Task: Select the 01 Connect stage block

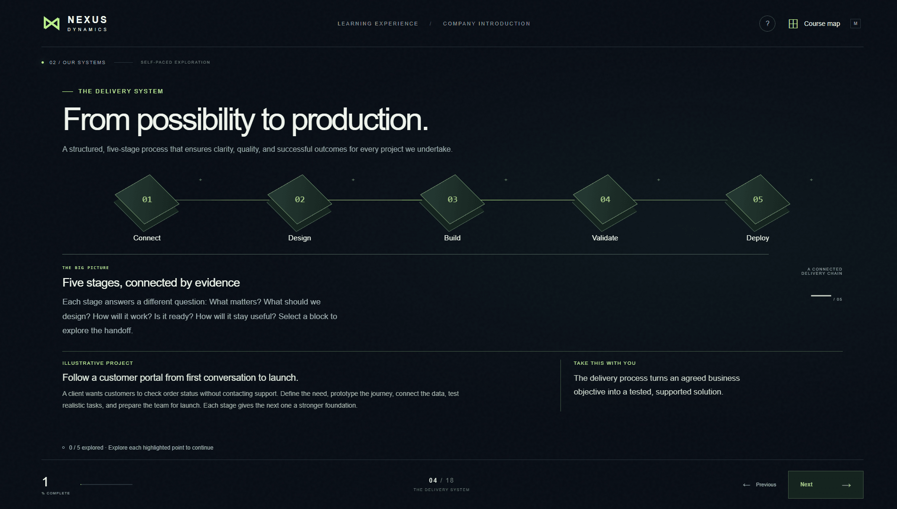Action: [147, 200]
